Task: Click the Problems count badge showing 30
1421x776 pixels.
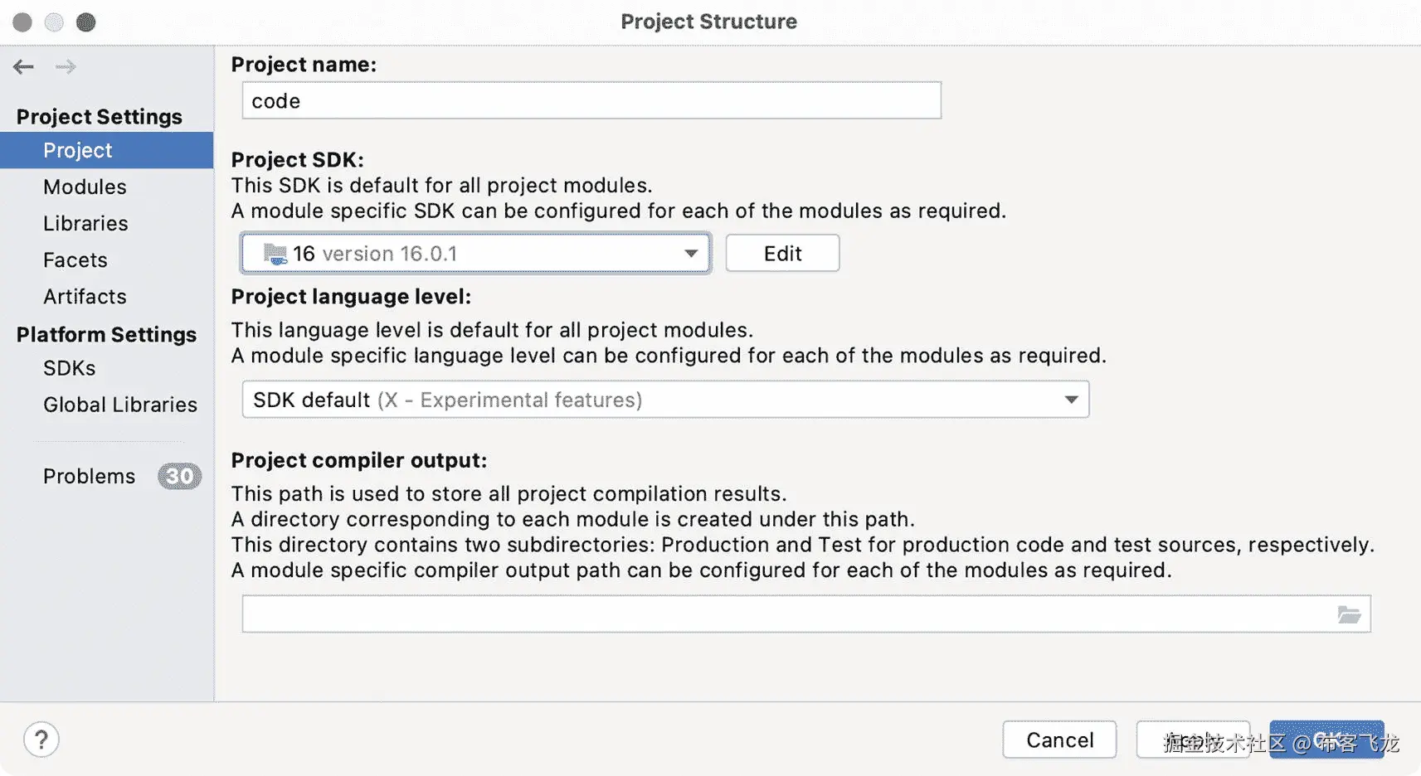Action: [179, 476]
